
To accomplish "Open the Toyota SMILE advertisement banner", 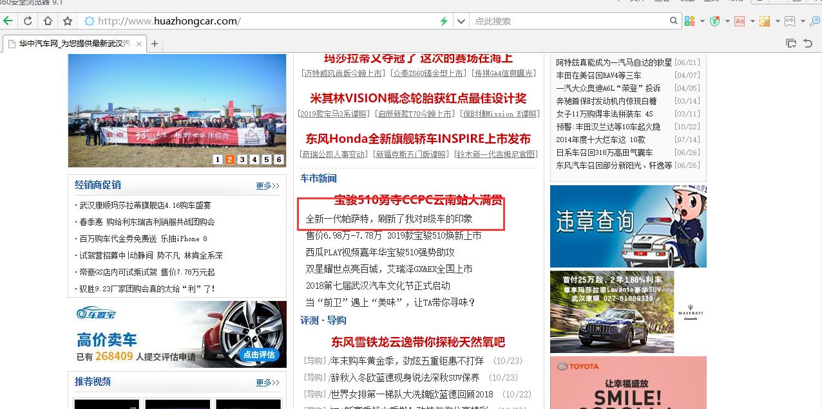I will 628,383.
